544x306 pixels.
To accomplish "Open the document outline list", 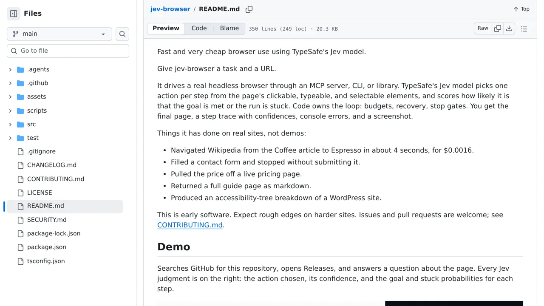I will tap(524, 29).
